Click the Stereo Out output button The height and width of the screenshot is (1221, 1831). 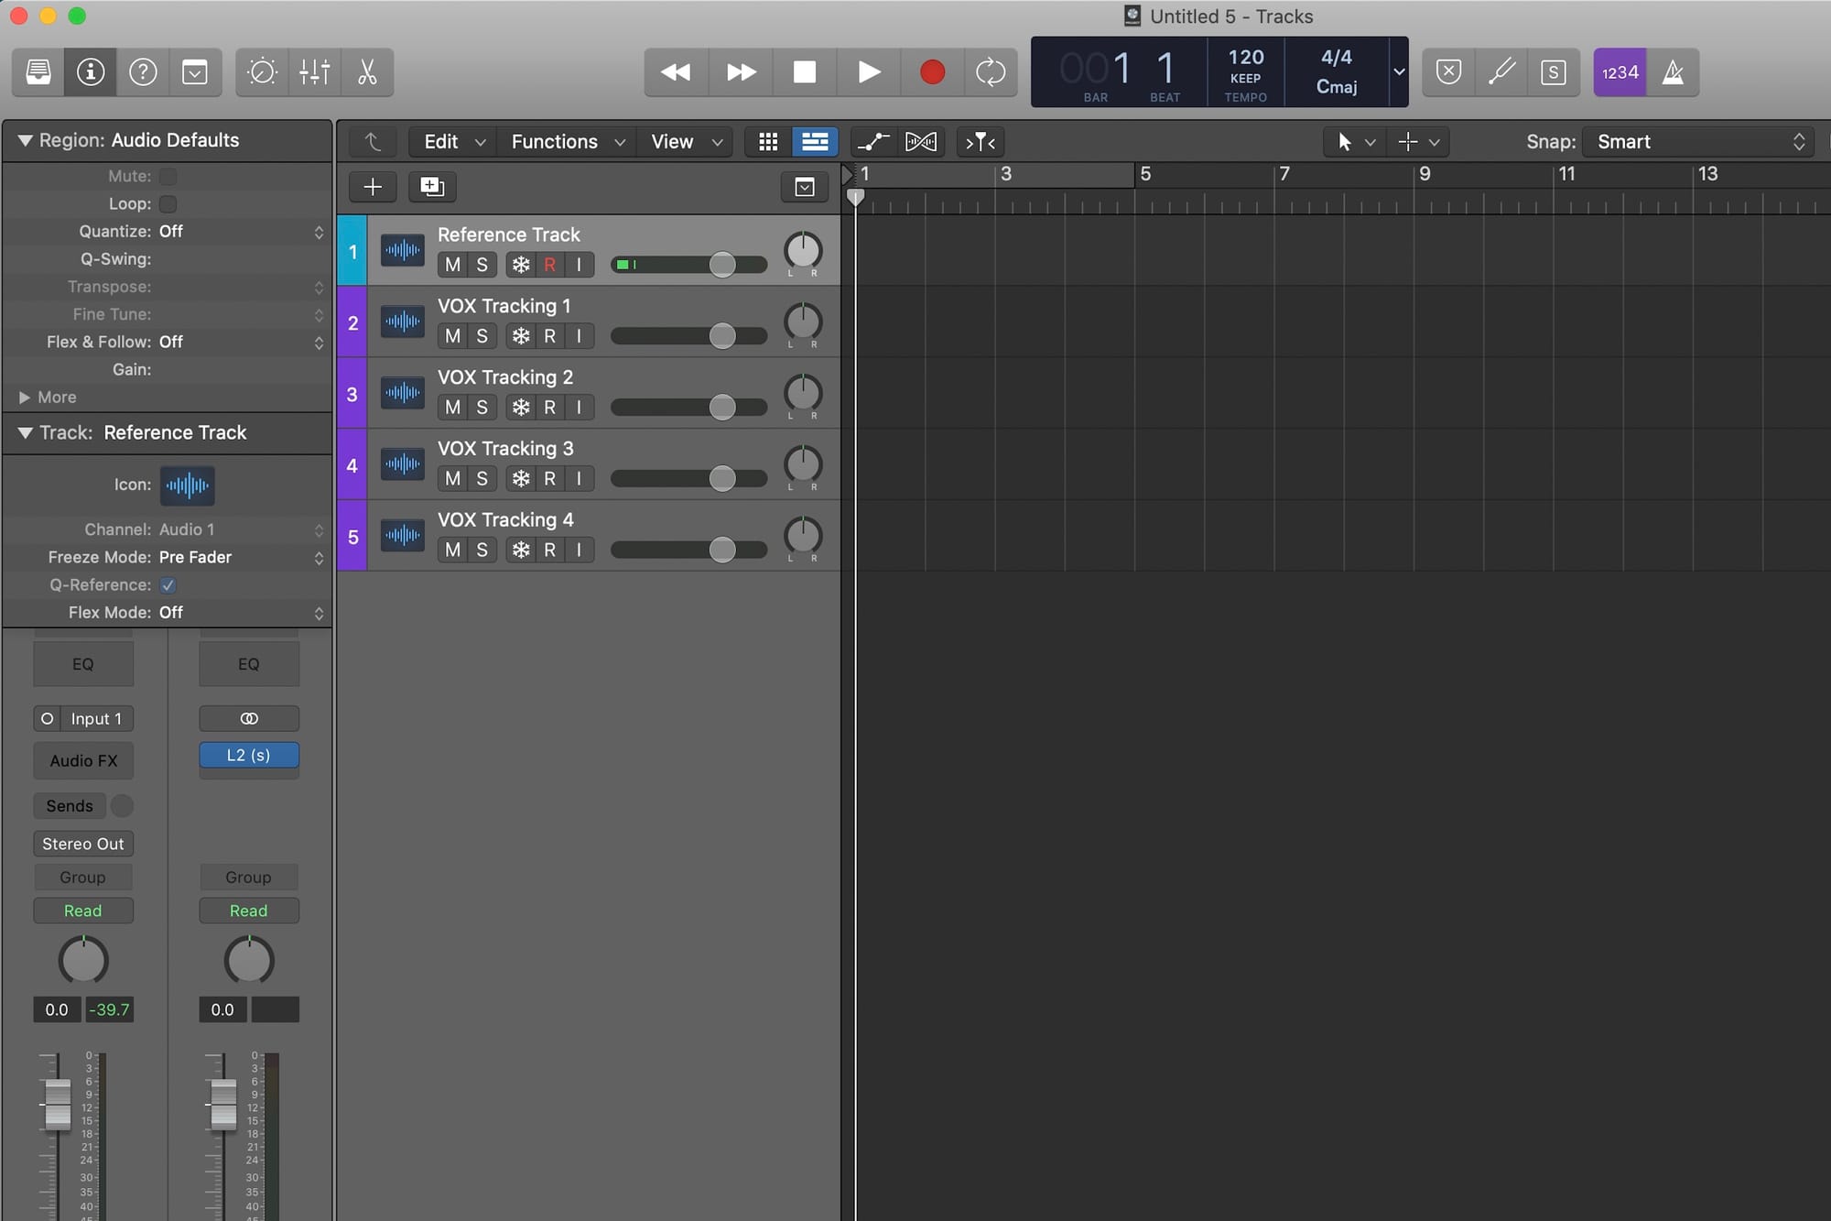[x=82, y=843]
